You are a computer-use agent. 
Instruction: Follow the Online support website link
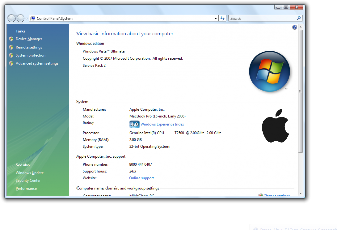142,178
